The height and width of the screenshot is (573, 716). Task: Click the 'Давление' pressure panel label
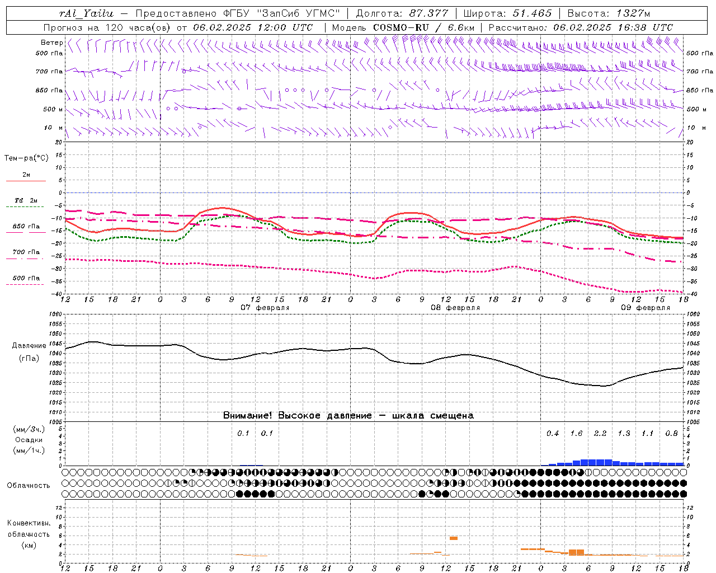(x=29, y=346)
